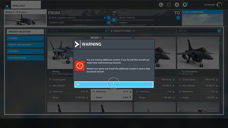228x128 pixels.
Task: Expand the Runway (25R) dropdown
Action: pyautogui.click(x=109, y=23)
